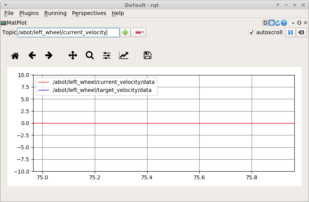
Task: Open the Running menu
Action: coord(55,13)
